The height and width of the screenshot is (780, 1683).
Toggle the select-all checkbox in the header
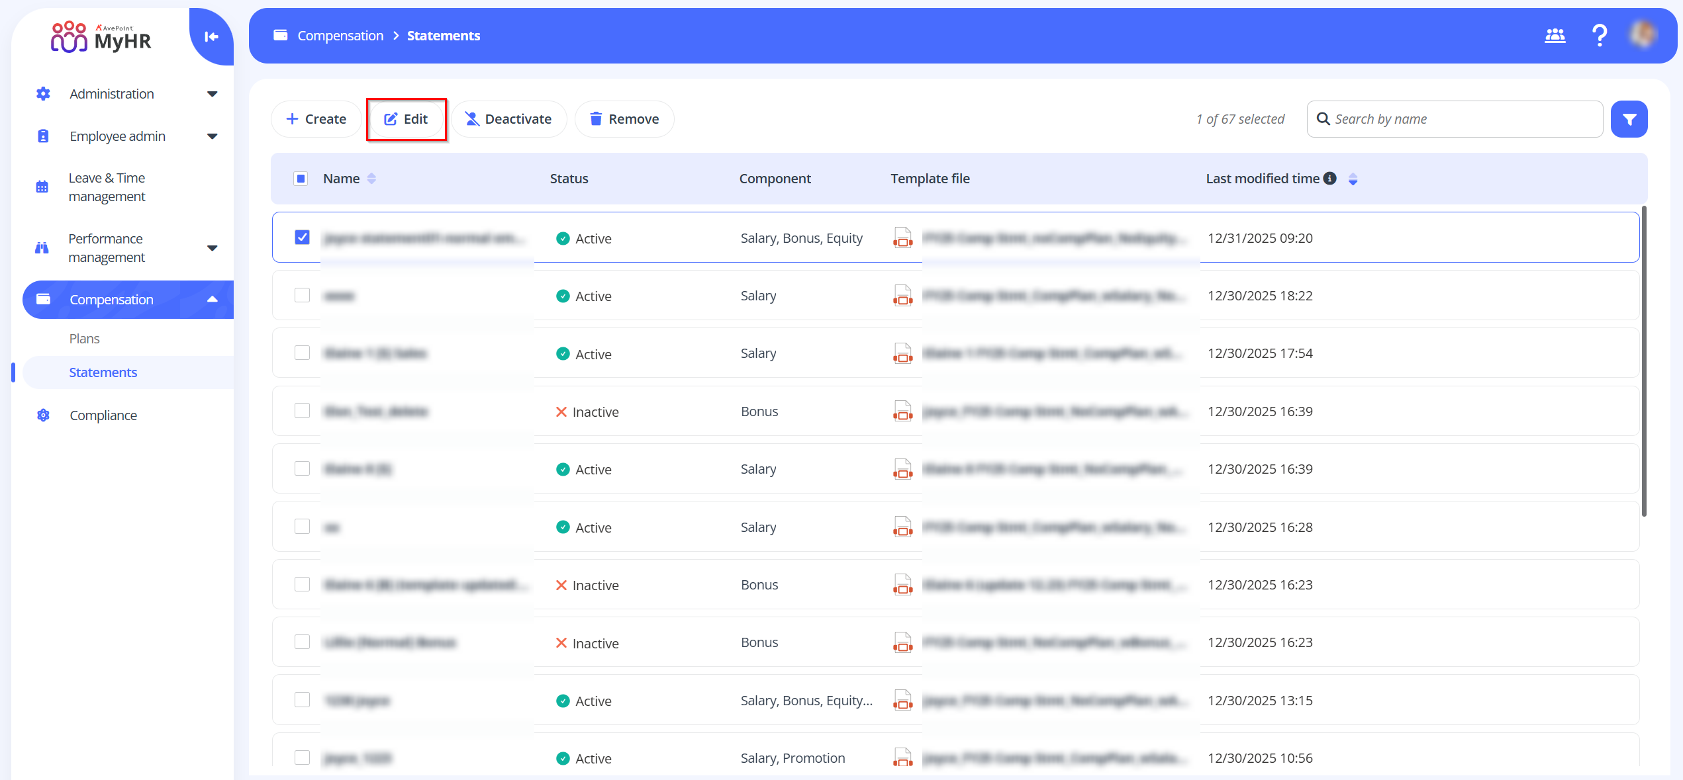point(301,179)
